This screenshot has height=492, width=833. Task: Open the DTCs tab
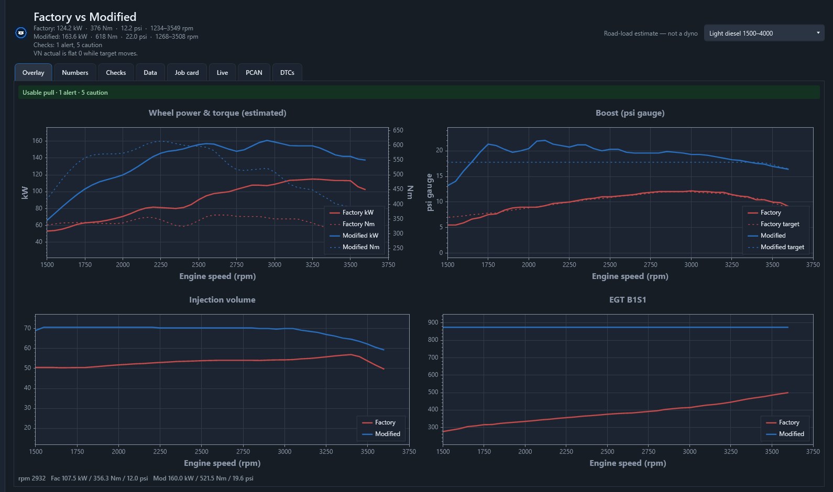[x=287, y=72]
